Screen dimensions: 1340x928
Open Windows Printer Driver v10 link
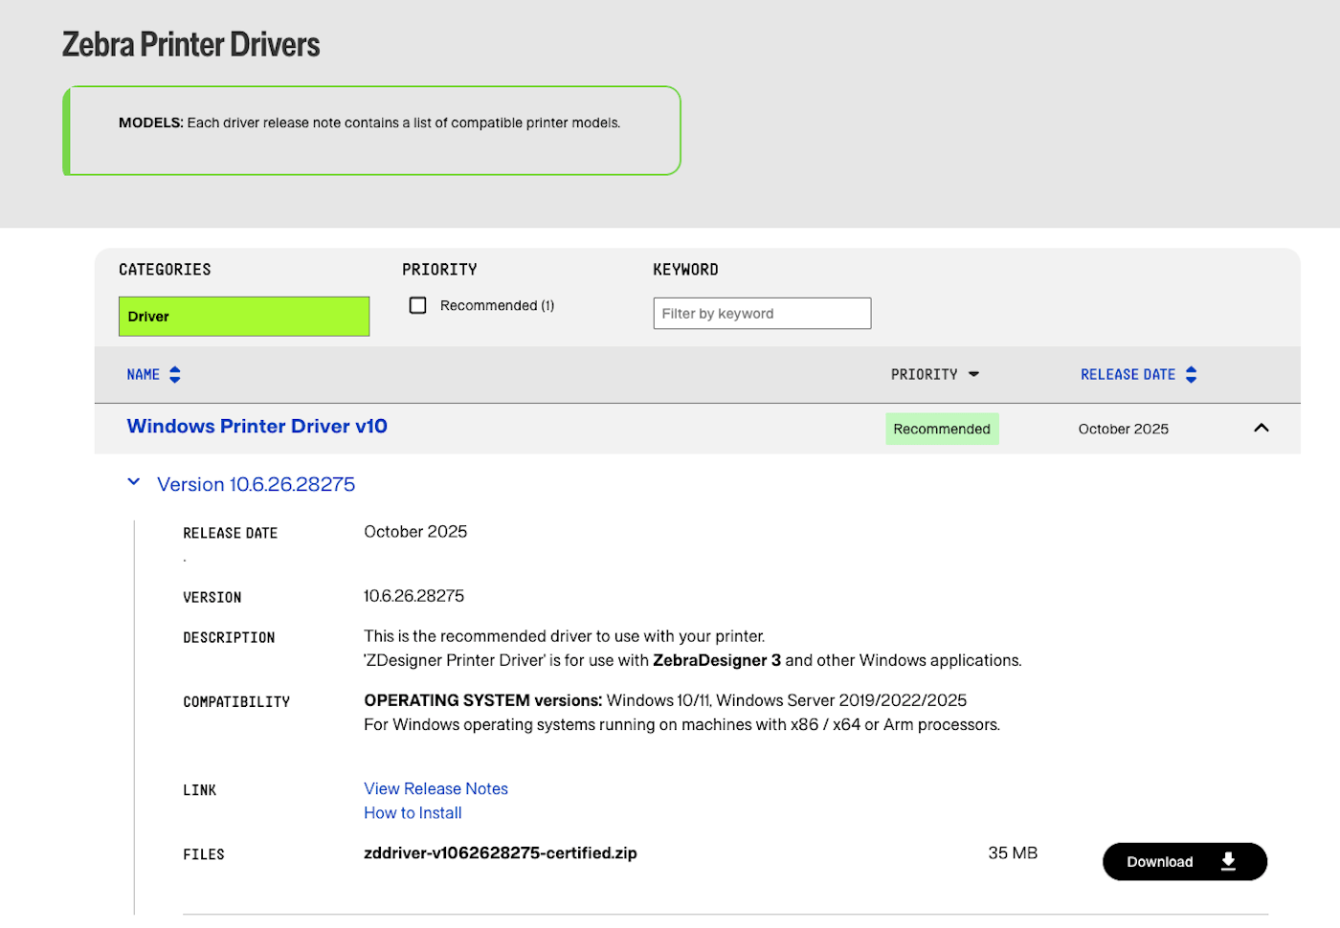tap(257, 427)
